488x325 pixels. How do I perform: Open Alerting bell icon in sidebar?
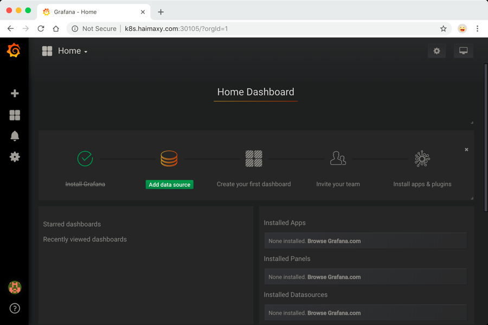click(x=15, y=136)
